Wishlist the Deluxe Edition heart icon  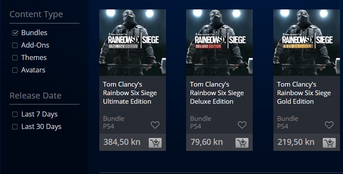242,125
